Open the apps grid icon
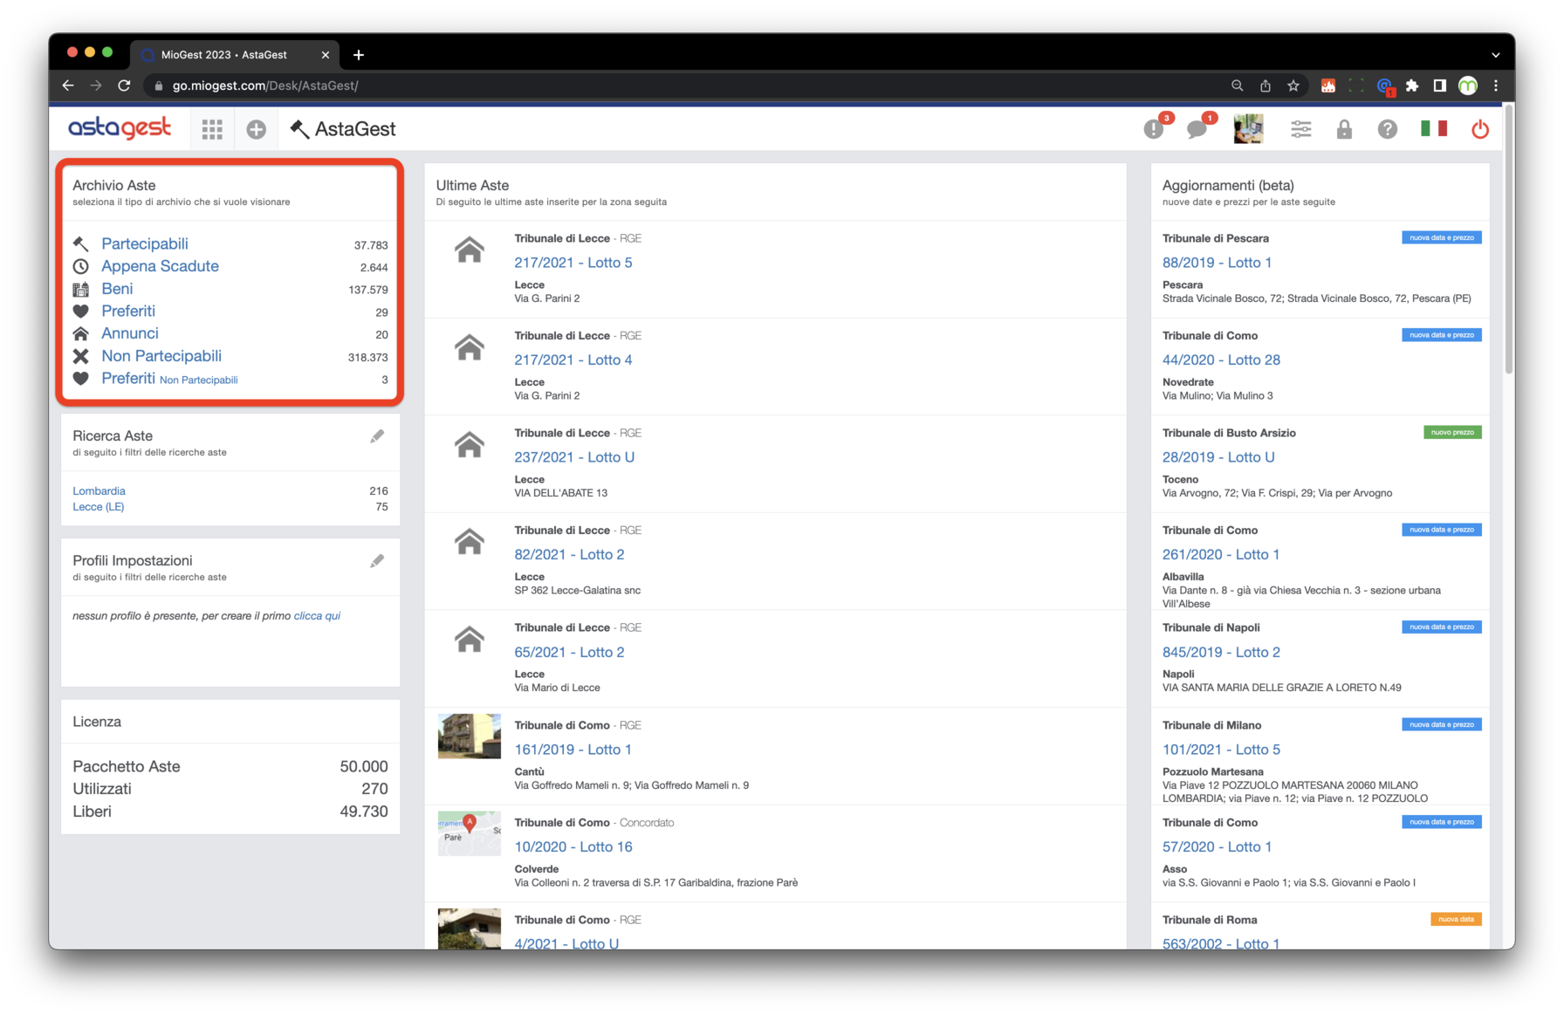This screenshot has height=1014, width=1564. (x=212, y=129)
